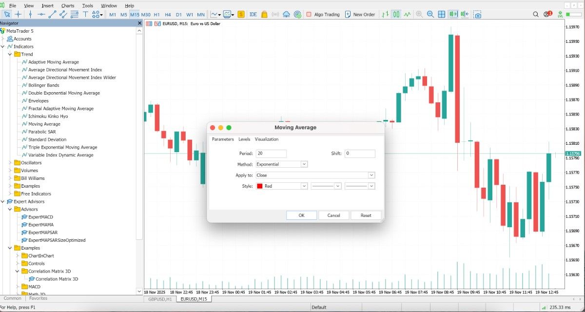Screen dimensions: 585x312
Task: Toggle chart auto scroll to end
Action: (x=454, y=15)
